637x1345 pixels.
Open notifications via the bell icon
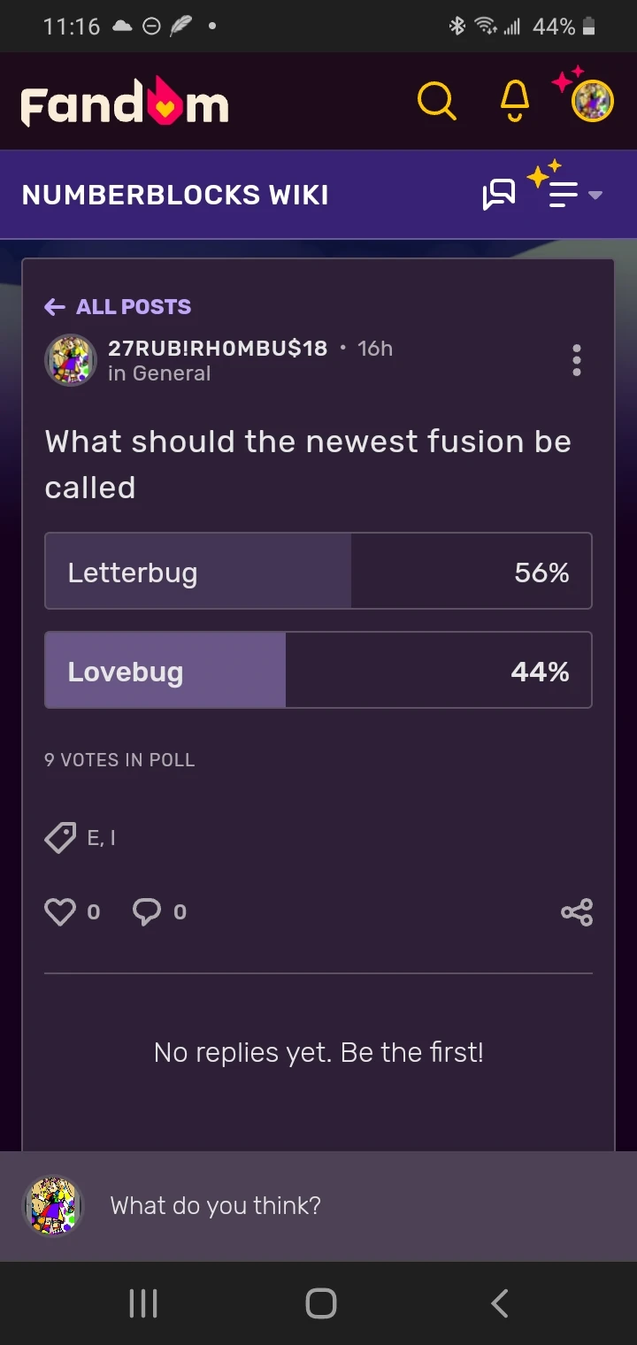coord(514,101)
